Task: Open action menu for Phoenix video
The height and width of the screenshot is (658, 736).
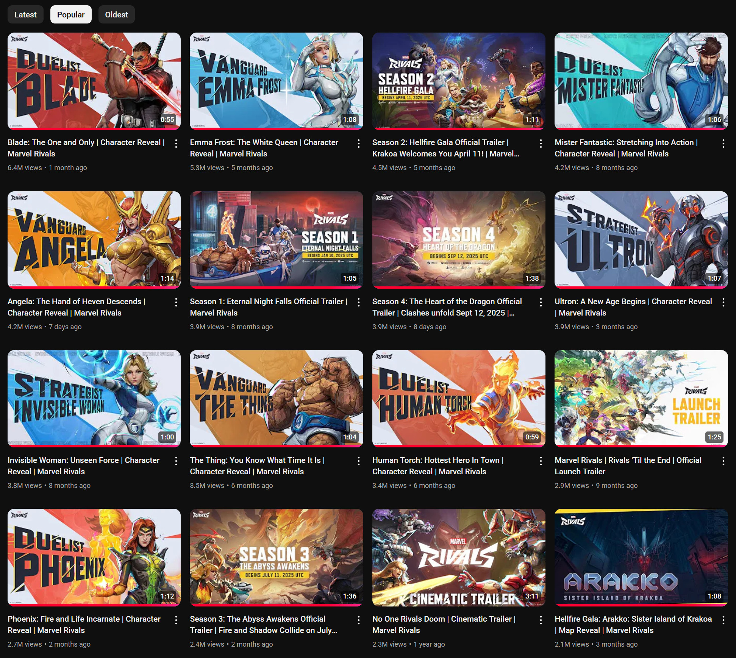Action: [x=176, y=620]
